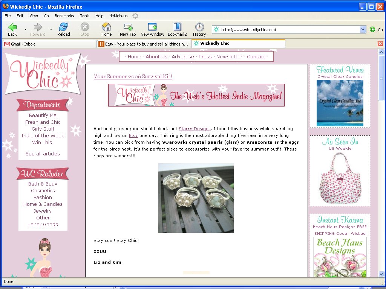Screen dimensions: 386x289
Task: Switch to the Gmail - Inbox tab
Action: pos(49,44)
